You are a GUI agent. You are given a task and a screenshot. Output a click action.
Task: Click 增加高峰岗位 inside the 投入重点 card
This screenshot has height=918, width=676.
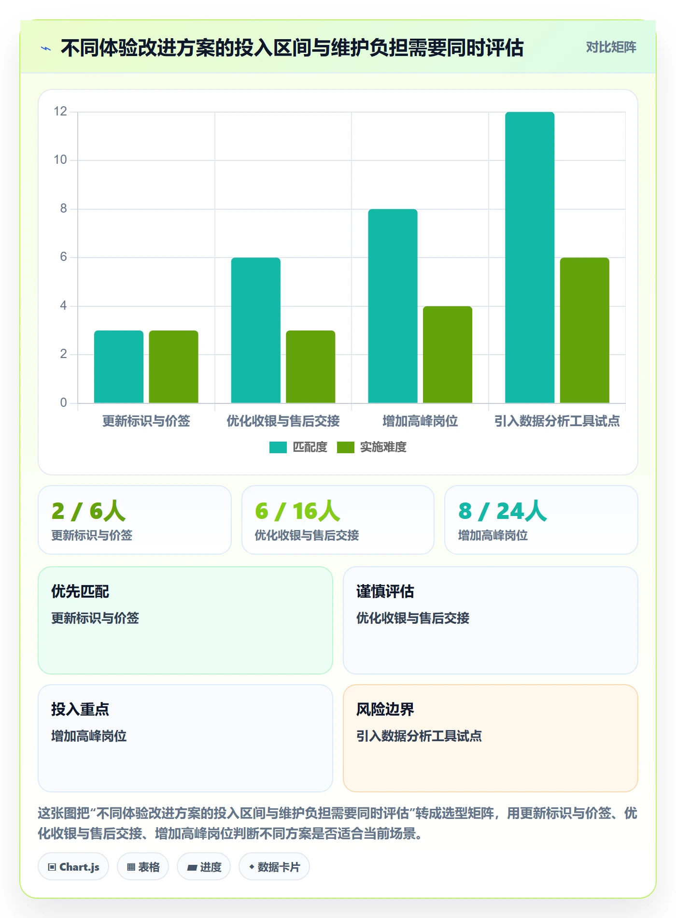click(x=89, y=736)
